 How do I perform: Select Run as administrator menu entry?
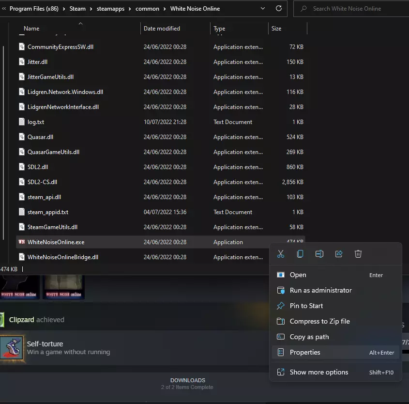click(320, 291)
